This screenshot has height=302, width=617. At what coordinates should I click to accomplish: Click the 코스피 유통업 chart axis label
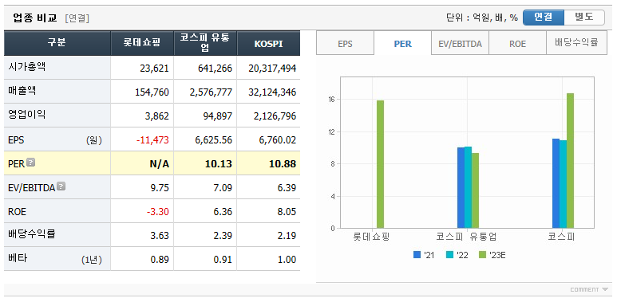coord(467,237)
